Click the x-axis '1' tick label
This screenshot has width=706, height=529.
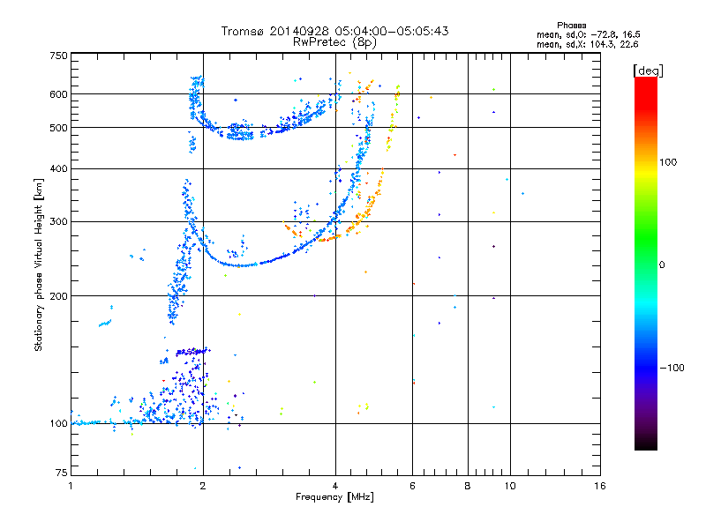pos(71,486)
